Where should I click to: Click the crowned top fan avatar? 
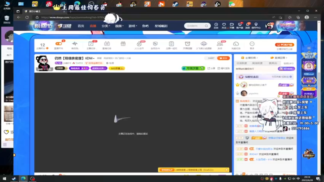coord(244,85)
